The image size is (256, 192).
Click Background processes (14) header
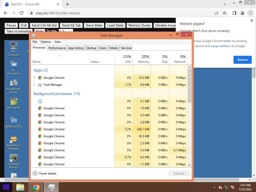57,94
